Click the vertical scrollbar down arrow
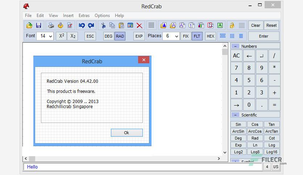Image resolution: width=303 pixels, height=175 pixels. tap(225, 152)
